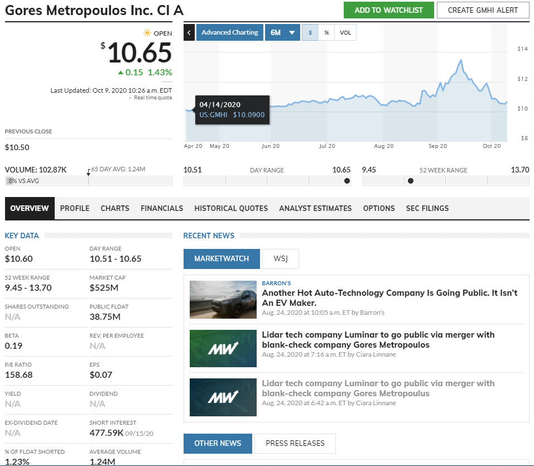Click the Public Float 38.75M value
534x466 pixels.
(x=105, y=317)
